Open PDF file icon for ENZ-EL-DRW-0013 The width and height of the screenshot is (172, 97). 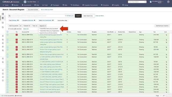pos(17,62)
